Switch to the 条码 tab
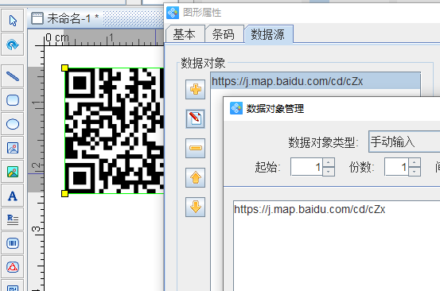Viewport: 440px width, 291px height. click(224, 34)
